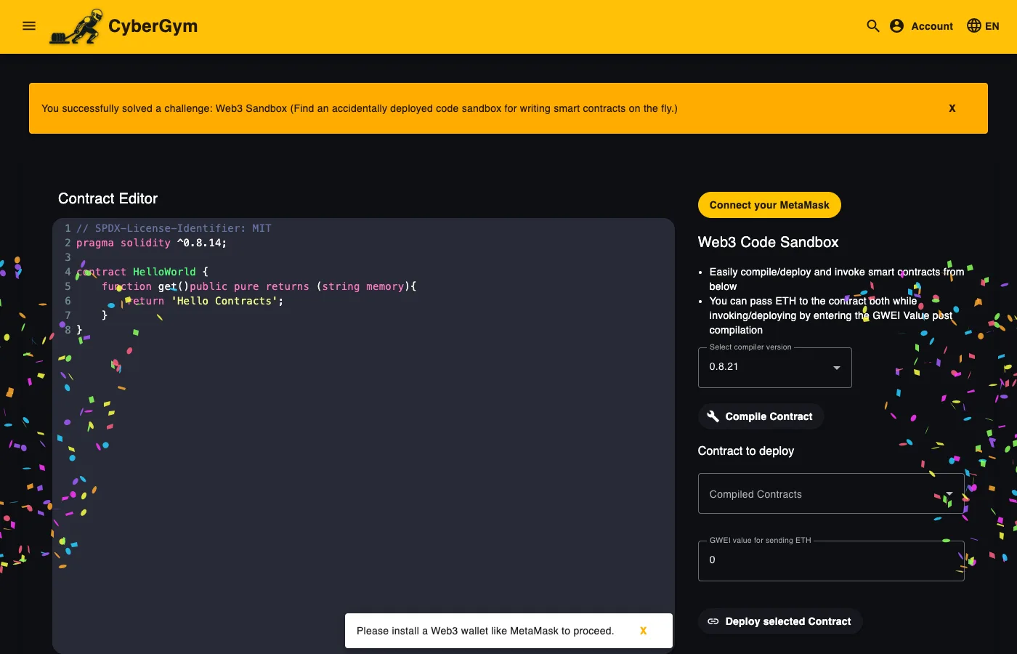Image resolution: width=1017 pixels, height=654 pixels.
Task: Click the link icon on Deploy selected Contract
Action: (x=713, y=621)
